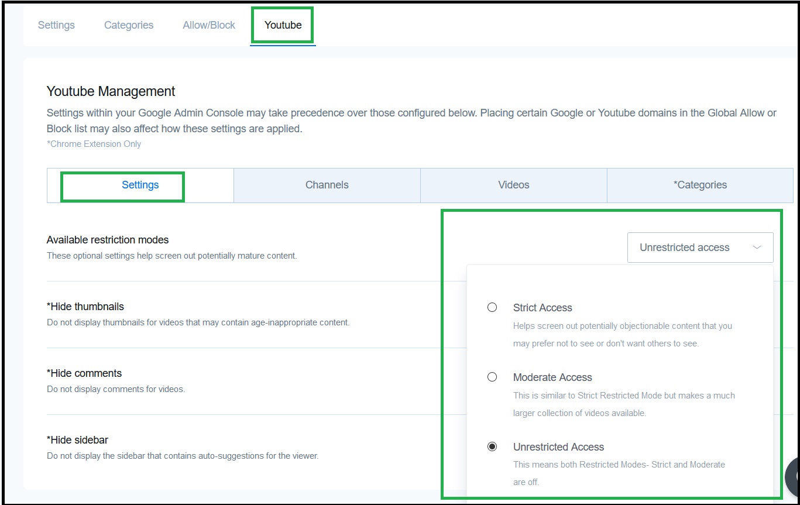Open the Videos sub-tab
800x505 pixels.
(x=514, y=185)
